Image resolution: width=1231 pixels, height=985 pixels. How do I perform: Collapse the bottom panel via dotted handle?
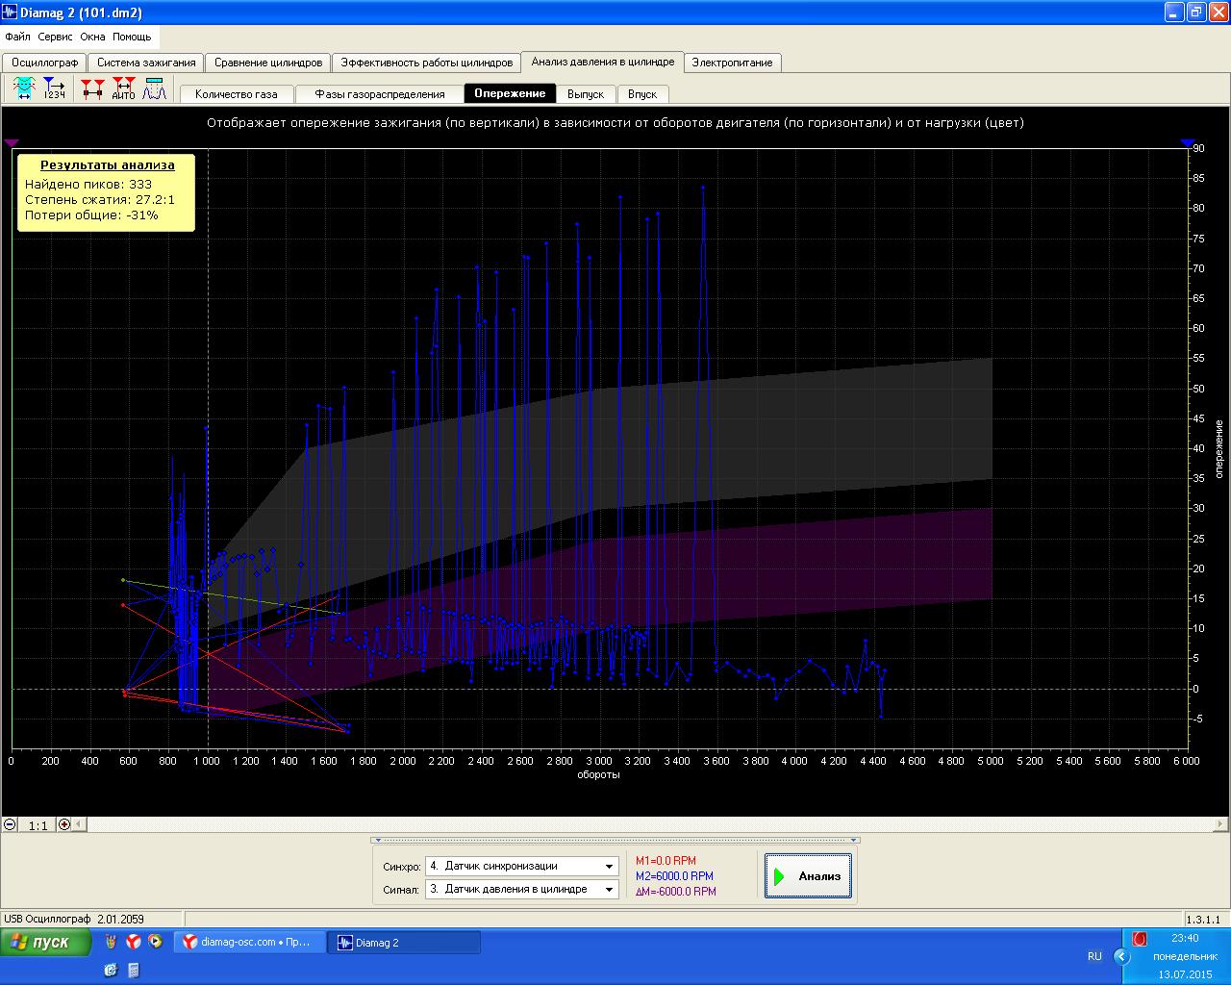[615, 840]
